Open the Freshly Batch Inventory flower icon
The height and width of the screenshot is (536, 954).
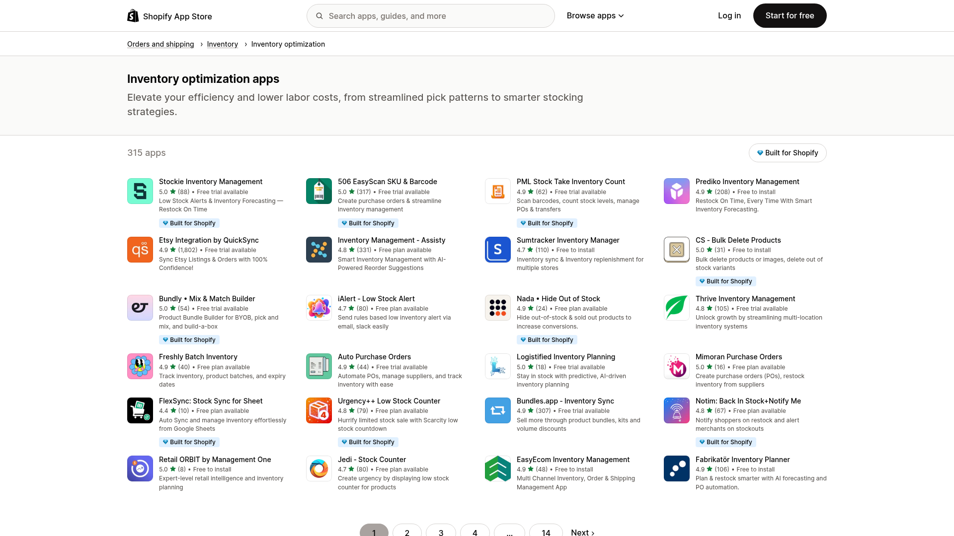point(140,366)
